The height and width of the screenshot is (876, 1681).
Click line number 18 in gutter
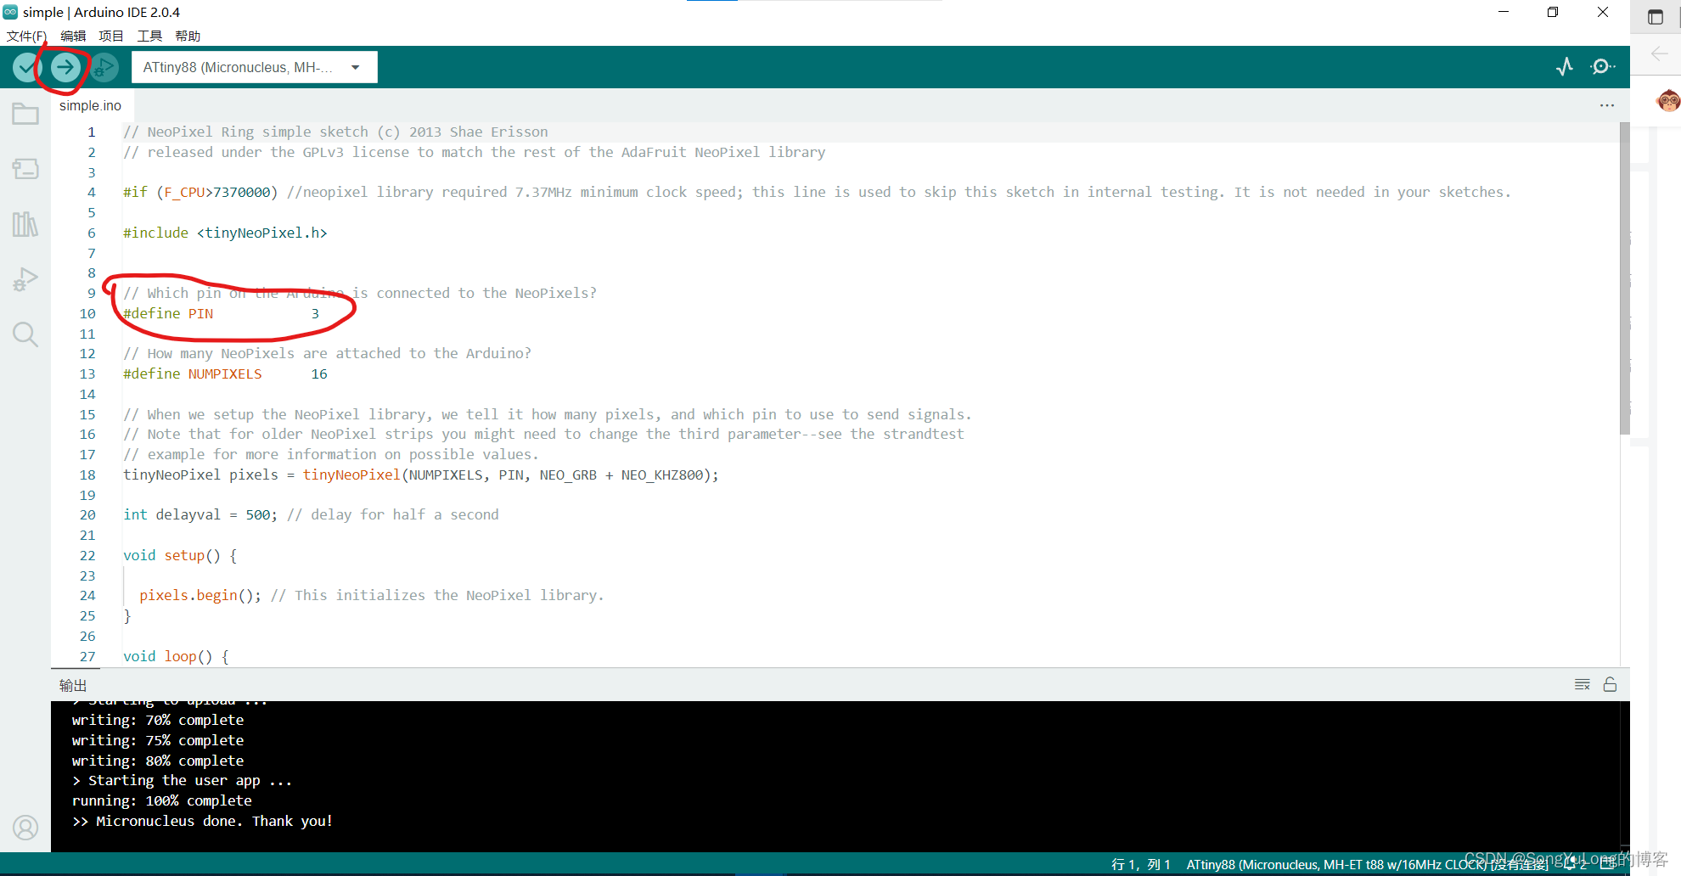tap(87, 474)
